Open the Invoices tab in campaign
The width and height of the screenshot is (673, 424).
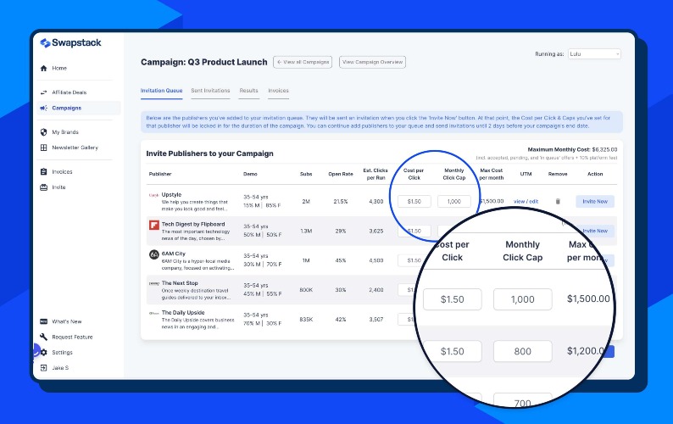click(x=278, y=91)
